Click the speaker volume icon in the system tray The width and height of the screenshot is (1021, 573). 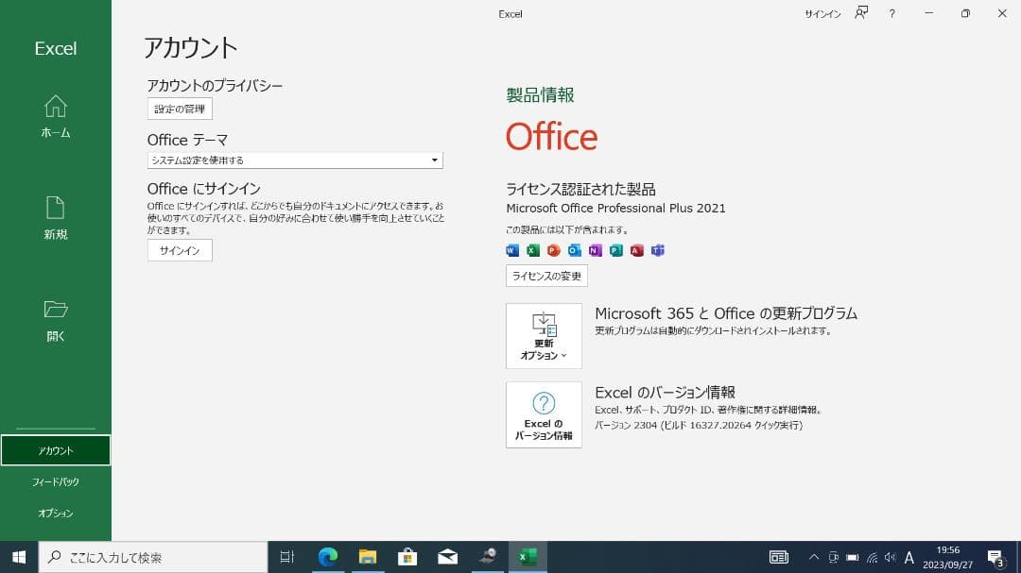[890, 557]
